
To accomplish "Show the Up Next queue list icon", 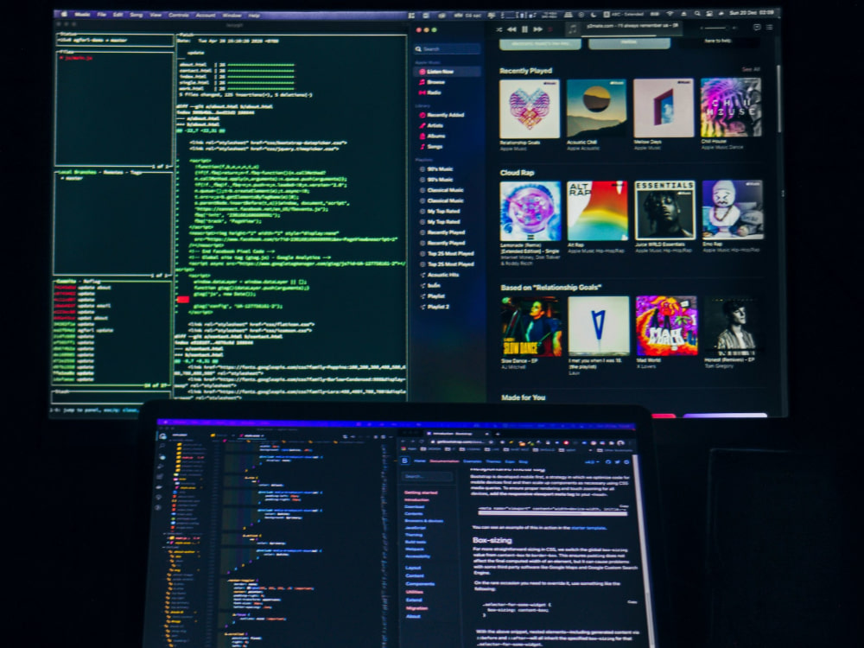I will [769, 27].
